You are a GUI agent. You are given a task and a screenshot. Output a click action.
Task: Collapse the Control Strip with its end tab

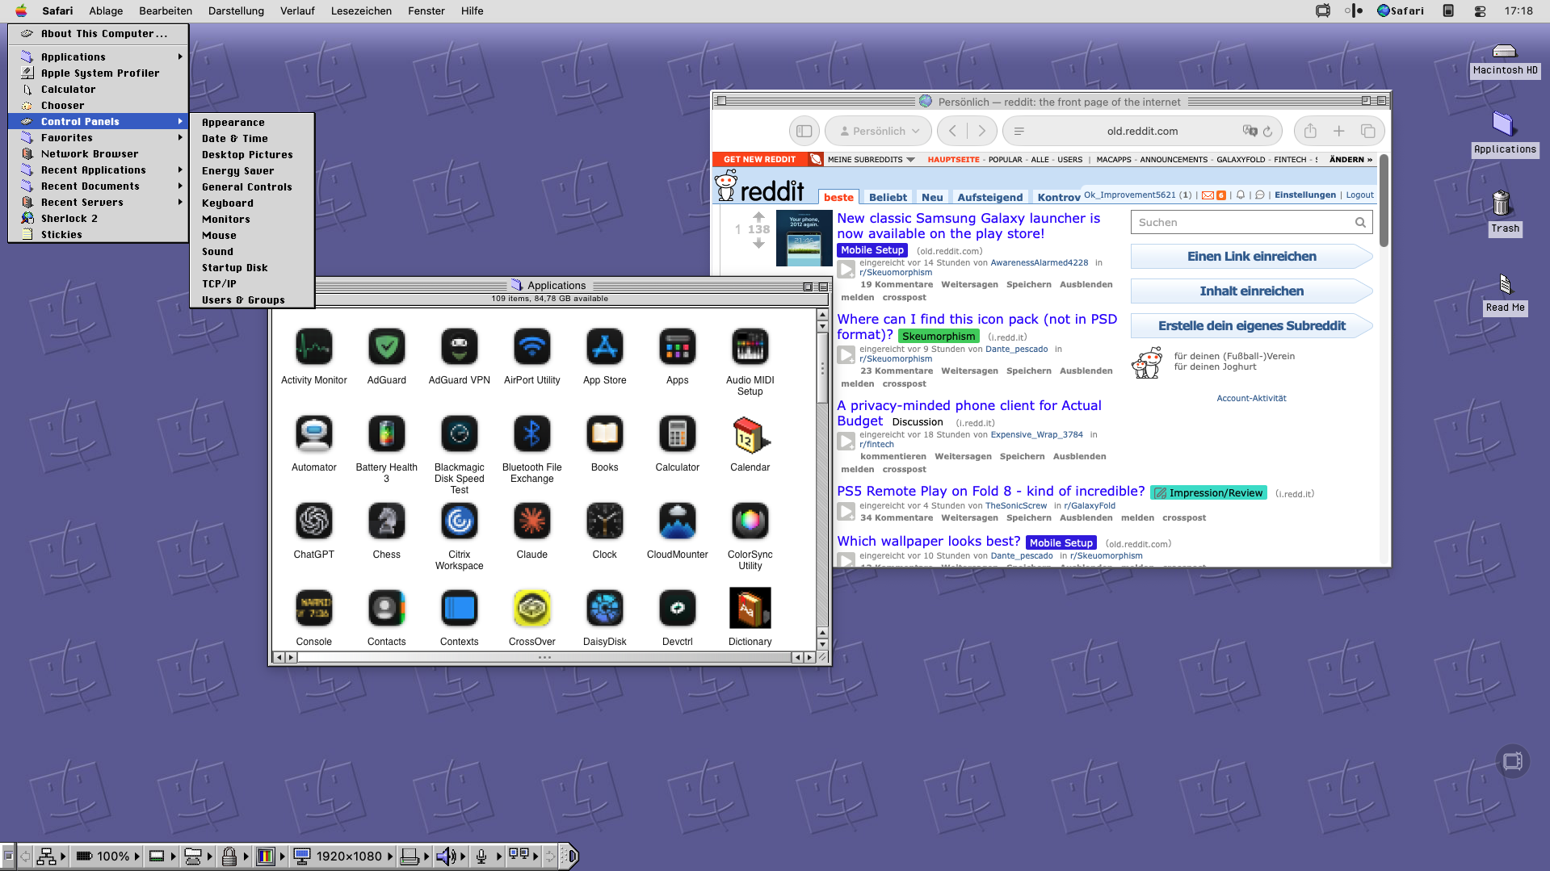(x=571, y=856)
